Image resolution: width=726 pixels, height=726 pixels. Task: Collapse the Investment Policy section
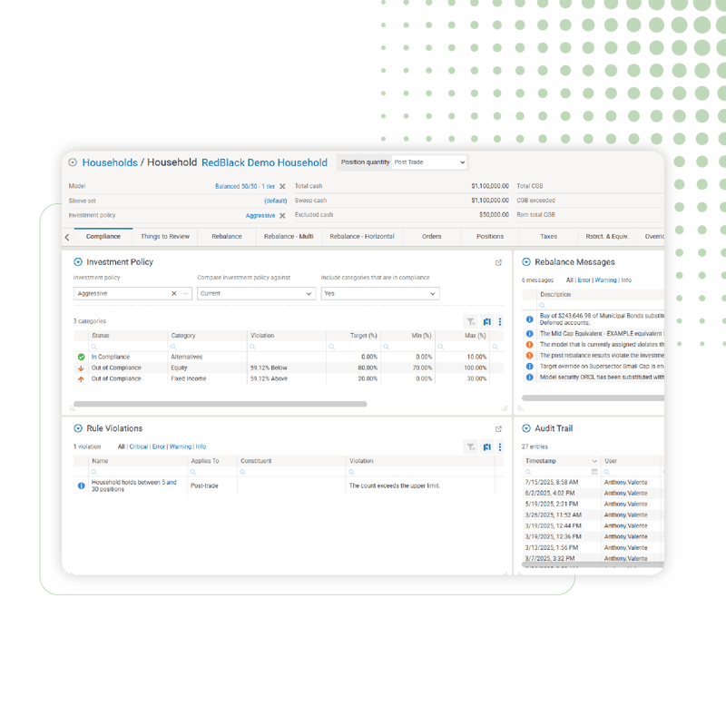point(78,262)
